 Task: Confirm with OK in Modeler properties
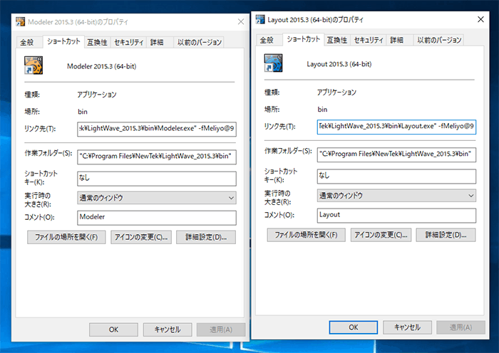[113, 330]
